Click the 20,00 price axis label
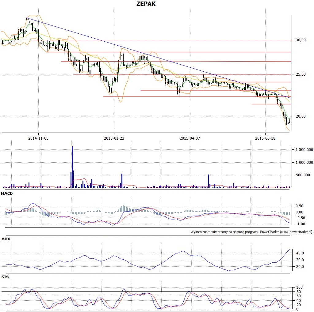The image size is (314, 312). coord(301,116)
